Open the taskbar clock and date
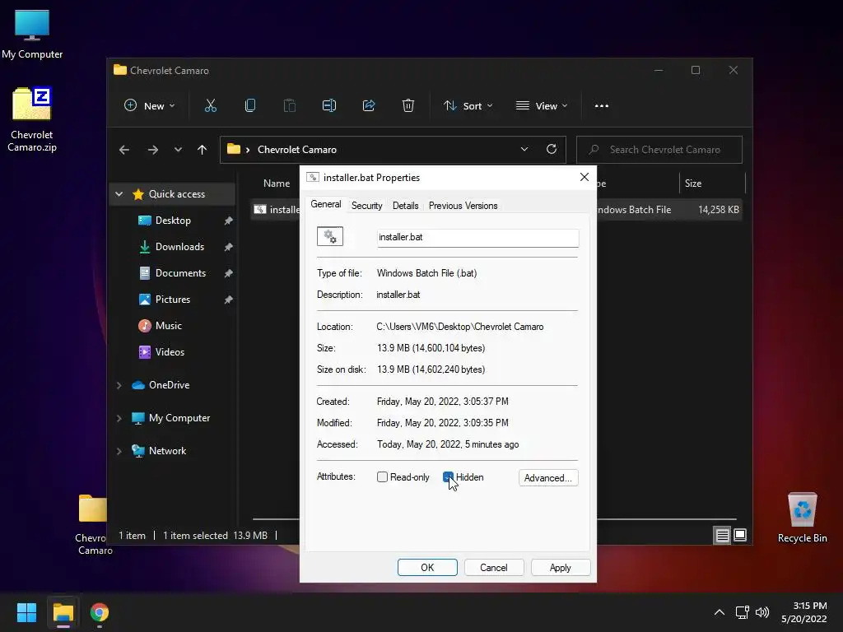 804,612
